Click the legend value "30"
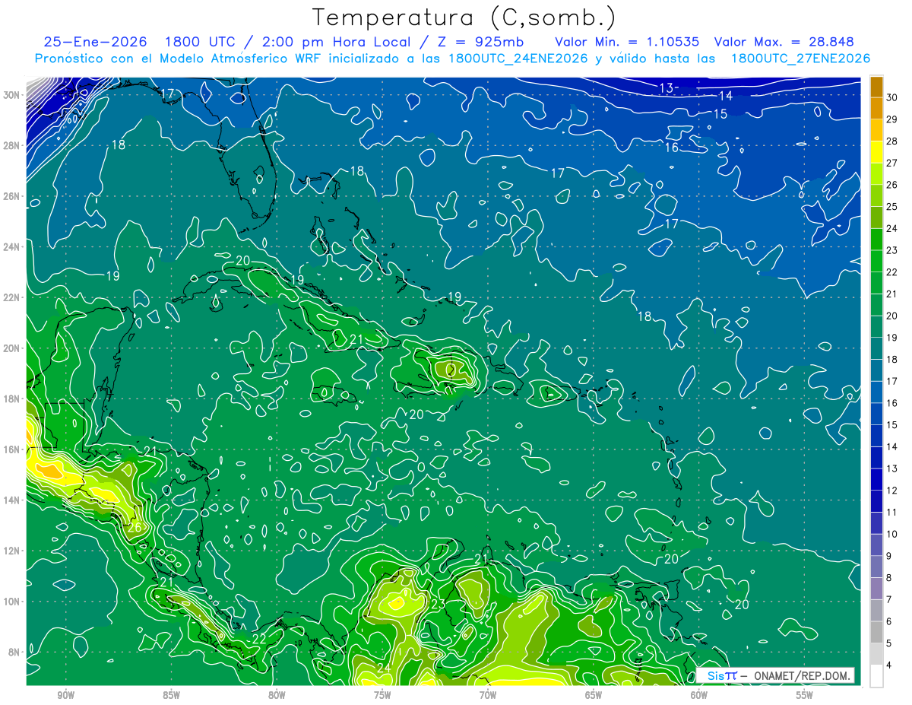The height and width of the screenshot is (705, 912). (893, 97)
